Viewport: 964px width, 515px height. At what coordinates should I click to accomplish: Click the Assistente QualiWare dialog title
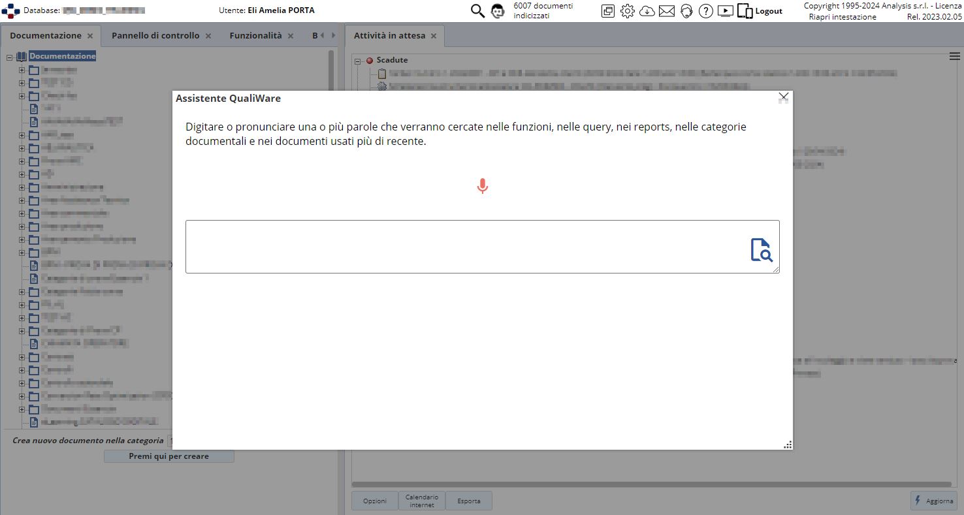(x=229, y=99)
